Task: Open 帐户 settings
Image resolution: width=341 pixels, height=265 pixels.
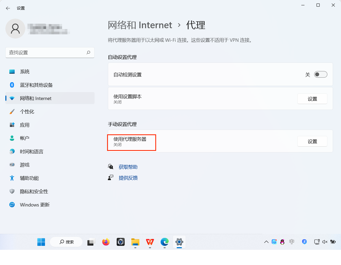Action: pos(50,138)
